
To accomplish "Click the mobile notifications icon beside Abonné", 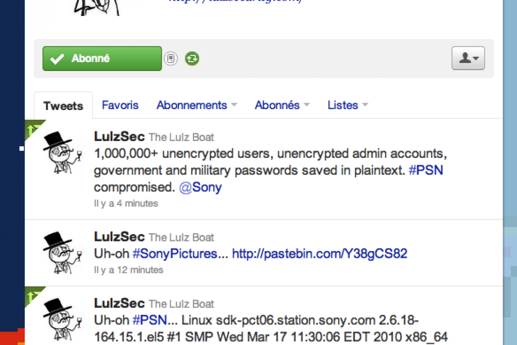I will 171,58.
